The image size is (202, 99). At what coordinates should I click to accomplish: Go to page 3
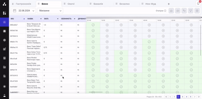coord(182,97)
